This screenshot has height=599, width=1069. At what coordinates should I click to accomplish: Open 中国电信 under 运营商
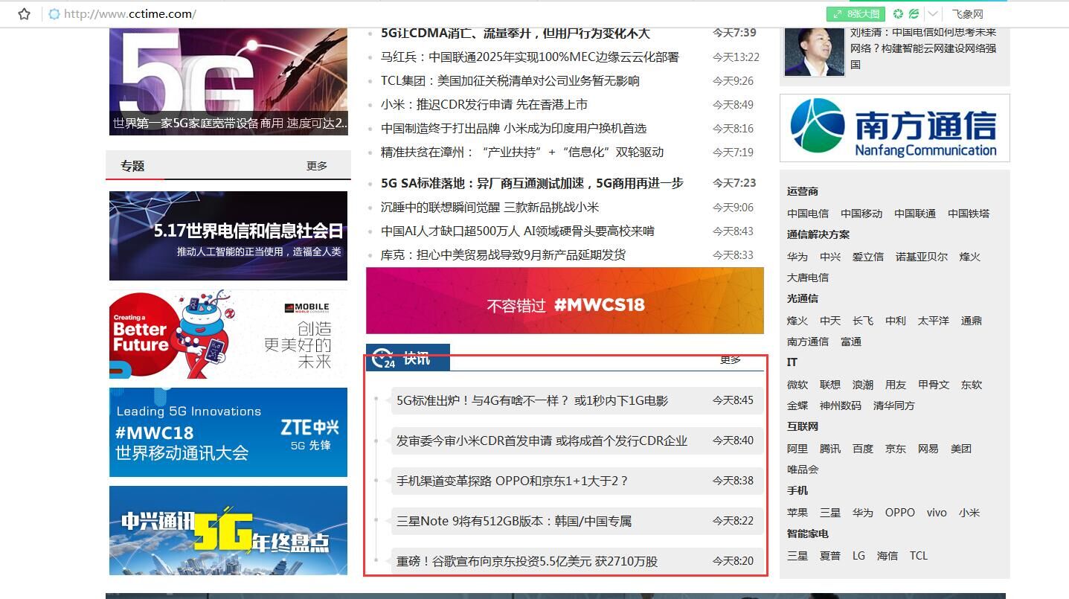pyautogui.click(x=808, y=214)
